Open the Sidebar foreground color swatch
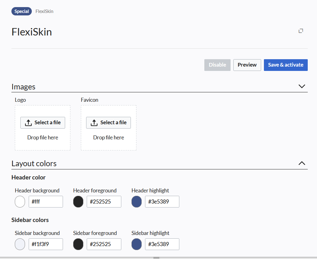The height and width of the screenshot is (259, 317). click(78, 244)
